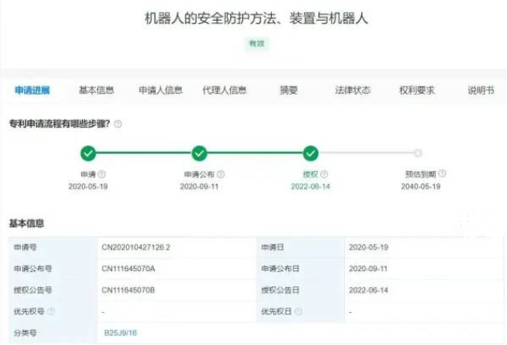Image resolution: width=507 pixels, height=345 pixels.
Task: Click help icon next to 预估到期
Action: [x=442, y=173]
